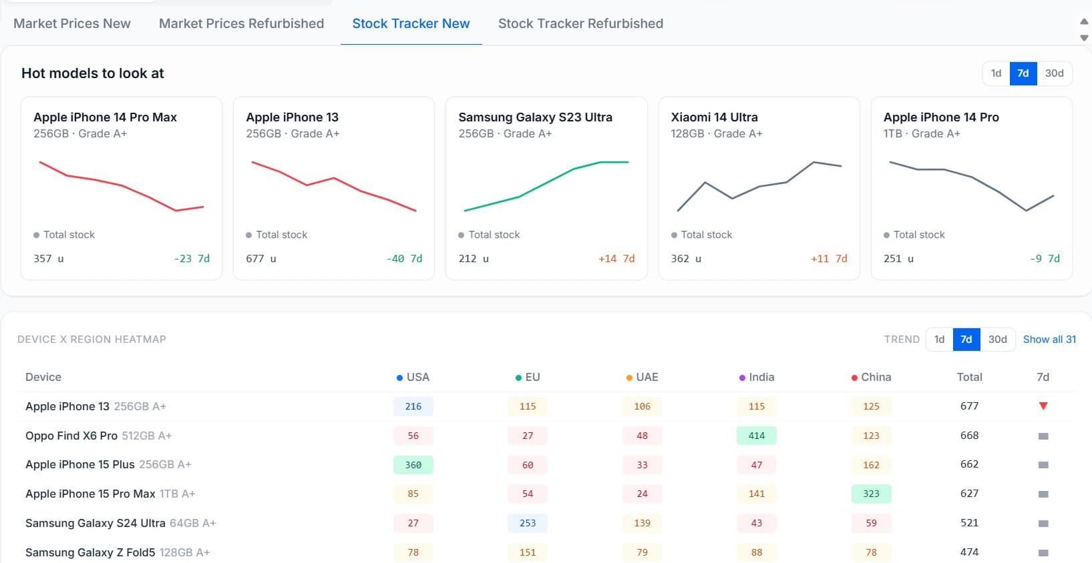Open the Xiaomi 14 Ultra card

[x=759, y=188]
